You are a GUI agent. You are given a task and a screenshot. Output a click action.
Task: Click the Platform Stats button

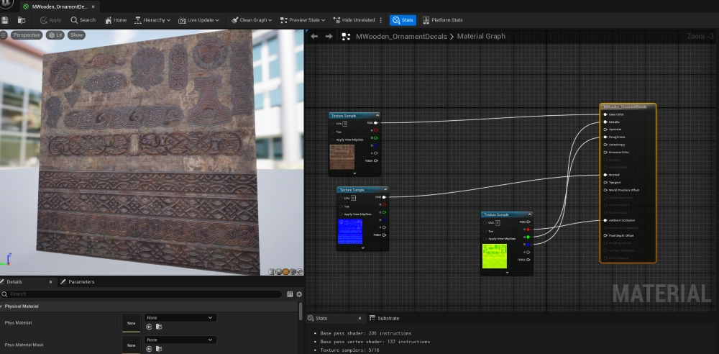pos(442,20)
